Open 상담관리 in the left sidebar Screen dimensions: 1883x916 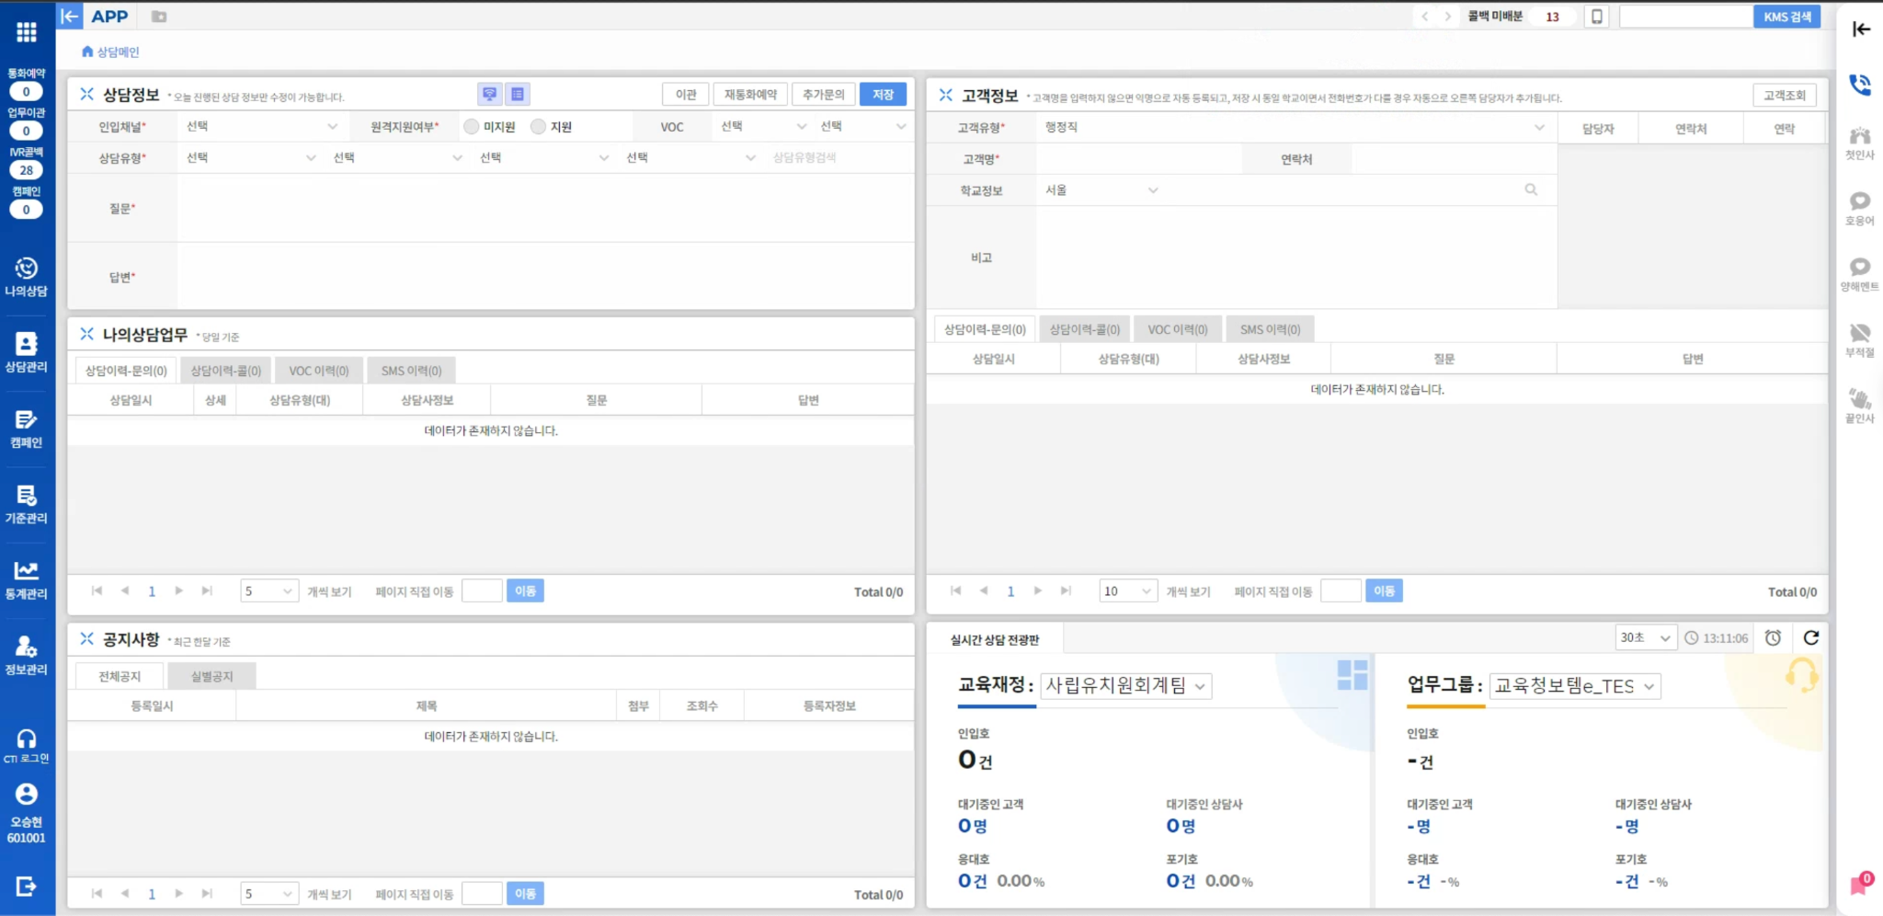27,352
